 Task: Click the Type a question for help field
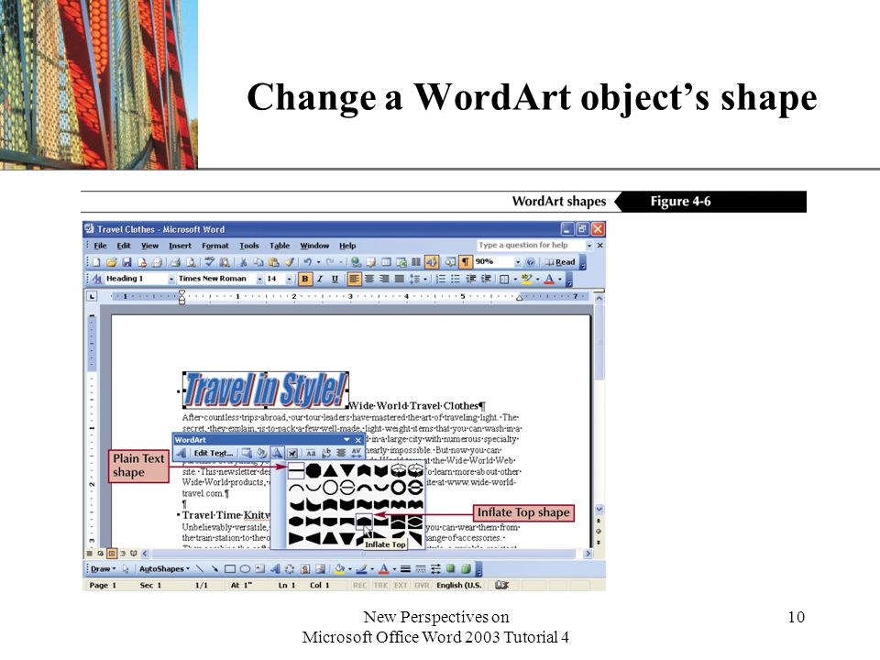click(x=531, y=246)
